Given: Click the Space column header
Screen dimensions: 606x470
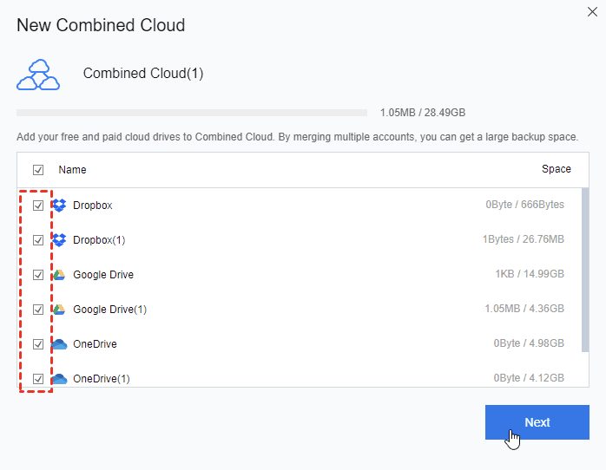Looking at the screenshot, I should (556, 169).
